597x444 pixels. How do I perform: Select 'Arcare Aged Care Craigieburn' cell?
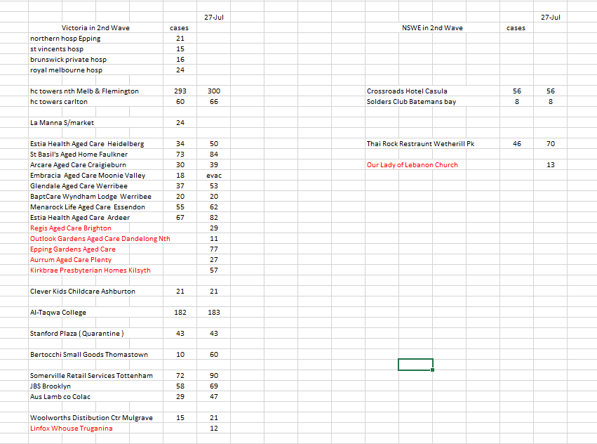tap(78, 165)
